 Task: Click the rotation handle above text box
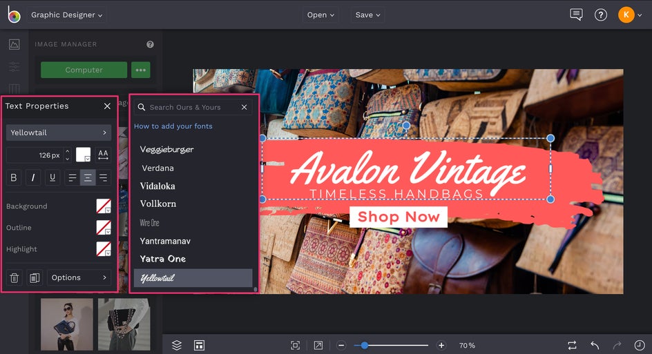(x=406, y=125)
